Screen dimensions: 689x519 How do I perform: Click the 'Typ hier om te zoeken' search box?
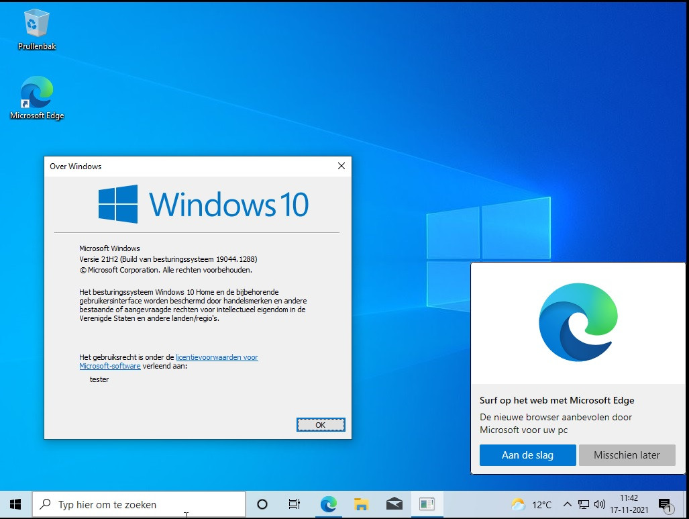[139, 504]
